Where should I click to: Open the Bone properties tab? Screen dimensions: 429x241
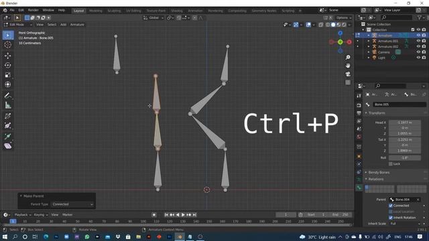359,187
